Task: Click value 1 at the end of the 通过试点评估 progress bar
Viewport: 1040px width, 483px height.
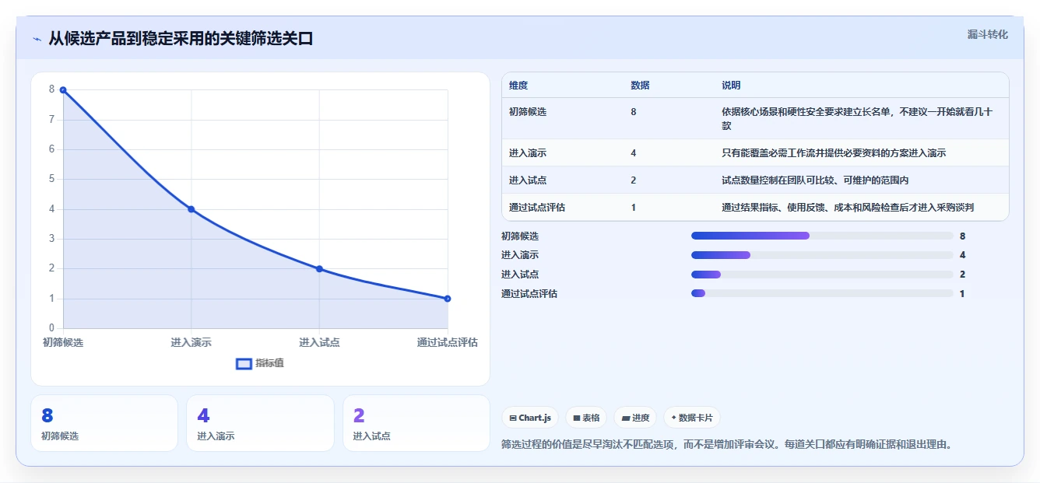Action: point(963,294)
